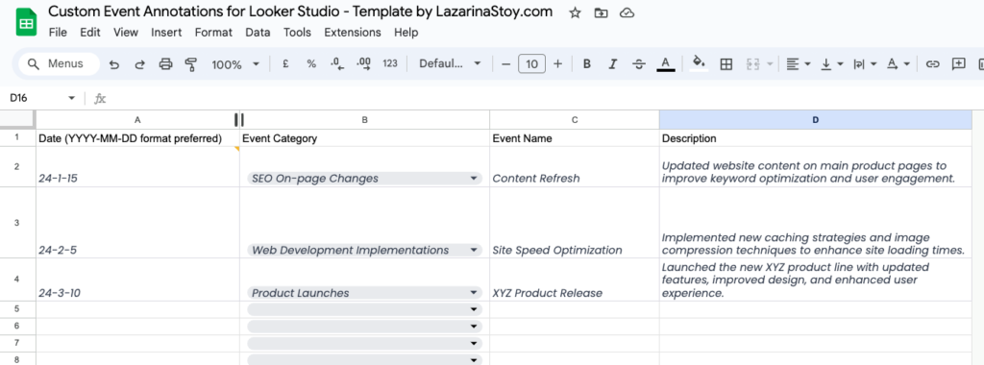Open the Extensions menu
984x365 pixels.
tap(352, 33)
